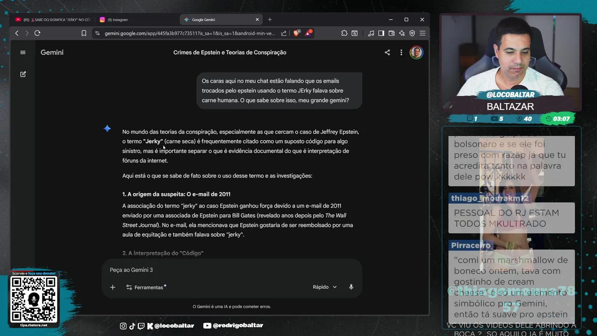Open the browser main hamburger menu
This screenshot has height=336, width=597.
[x=422, y=33]
